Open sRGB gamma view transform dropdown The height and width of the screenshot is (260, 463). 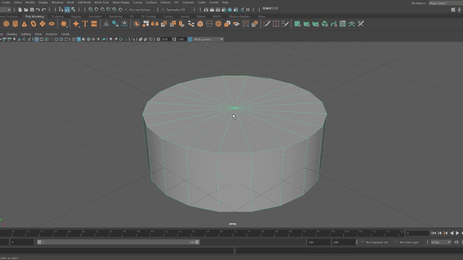pyautogui.click(x=208, y=39)
